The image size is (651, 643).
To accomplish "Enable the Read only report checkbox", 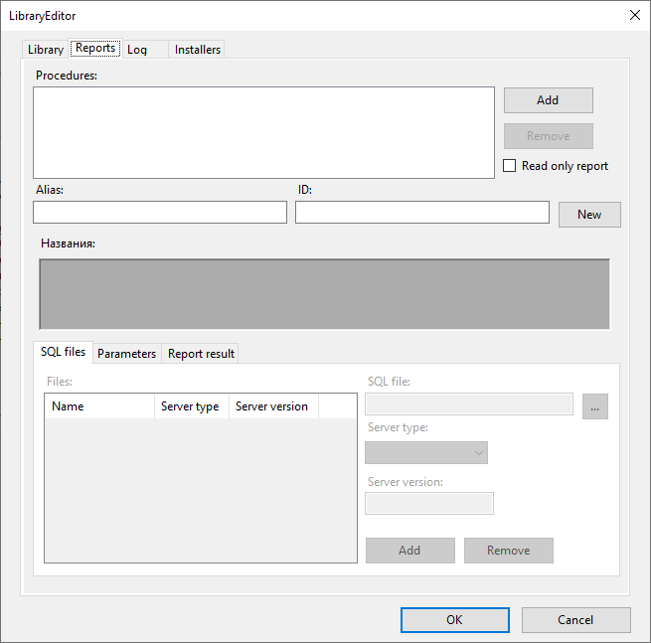I will pyautogui.click(x=510, y=166).
